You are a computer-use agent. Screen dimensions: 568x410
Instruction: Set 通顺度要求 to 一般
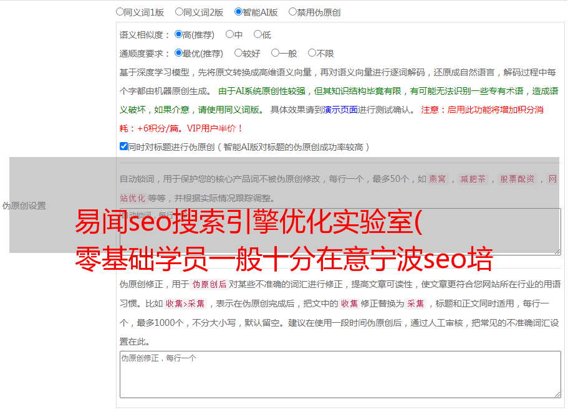pos(276,53)
